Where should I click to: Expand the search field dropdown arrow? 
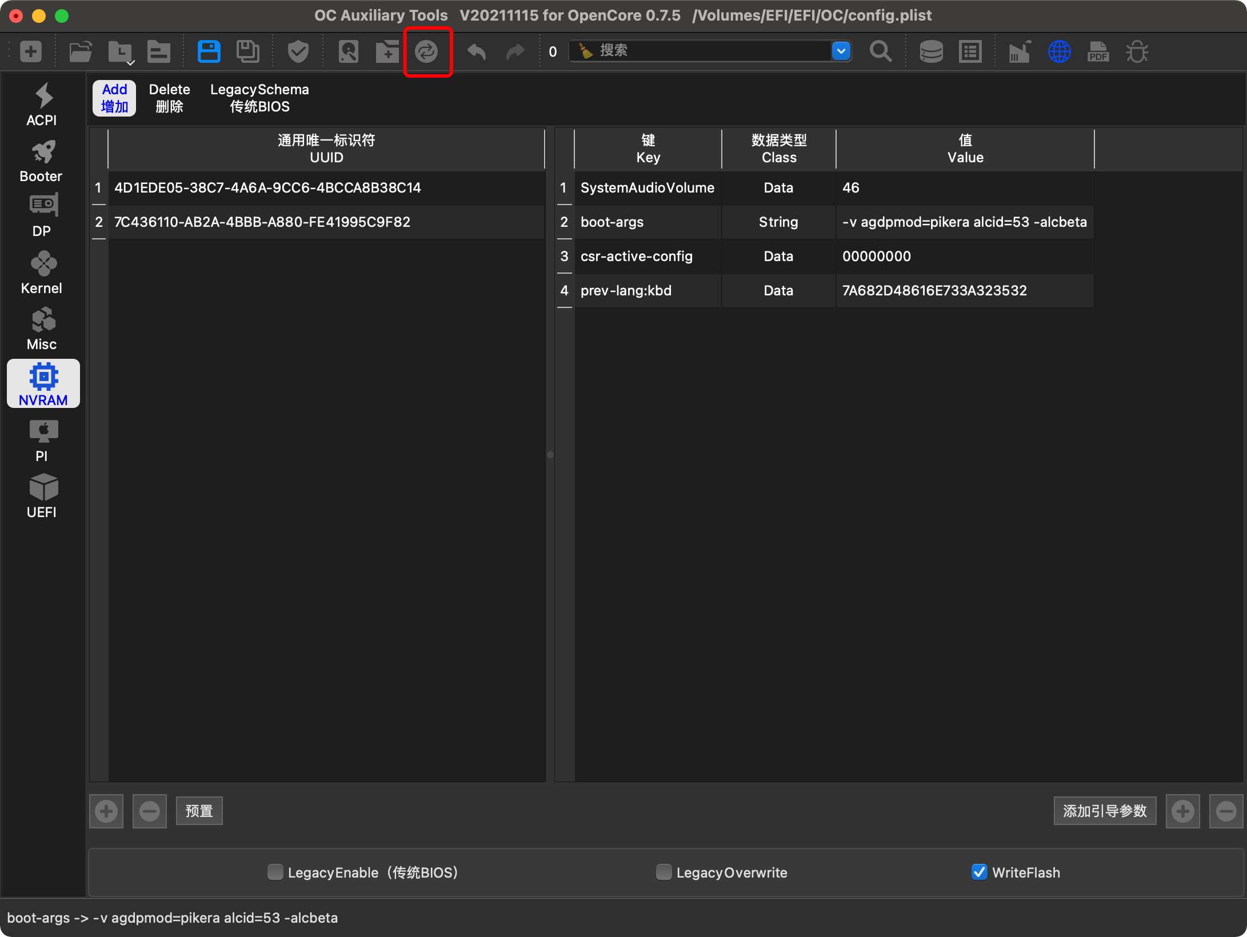841,51
